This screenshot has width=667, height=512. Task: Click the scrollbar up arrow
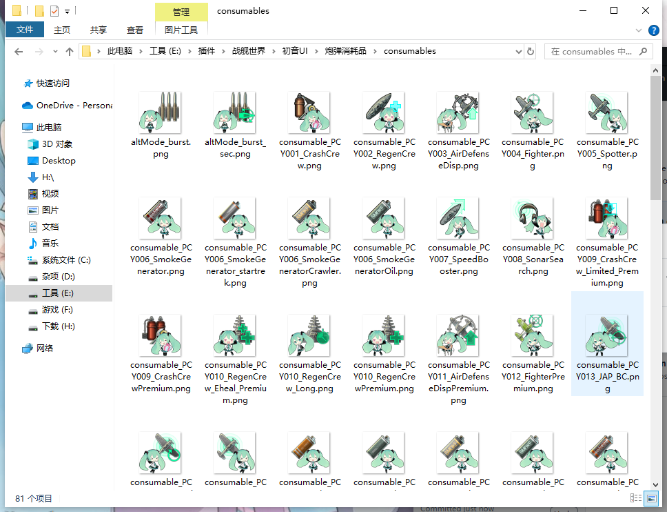tap(655, 70)
